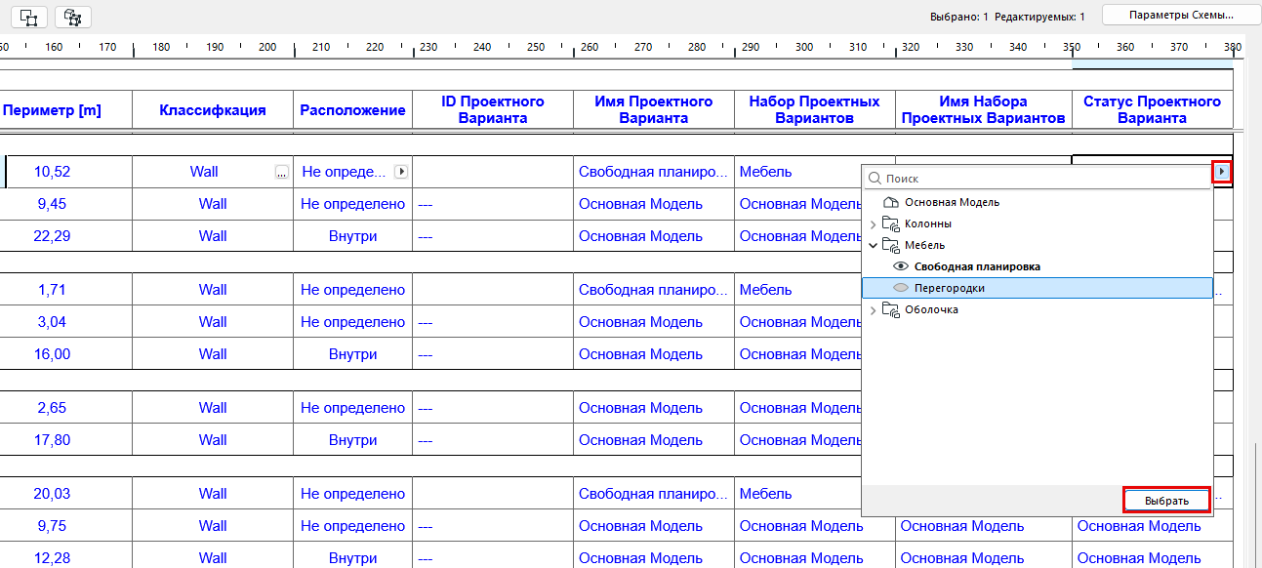Click the select in floor plan icon
Viewport: 1262px width, 568px height.
(28, 17)
